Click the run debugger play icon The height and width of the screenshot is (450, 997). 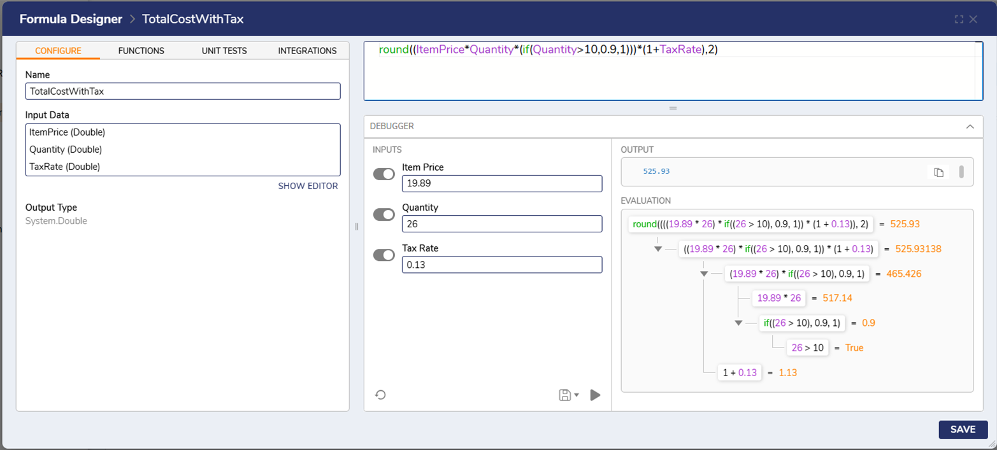tap(595, 395)
